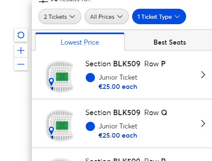This screenshot has width=212, height=161.
Task: Switch to the Best Seats tab
Action: [x=170, y=42]
